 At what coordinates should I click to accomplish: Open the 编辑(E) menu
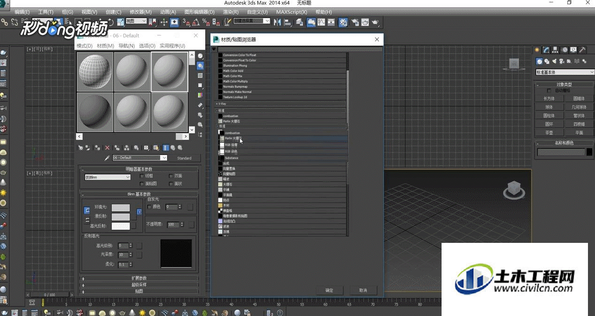tap(22, 12)
